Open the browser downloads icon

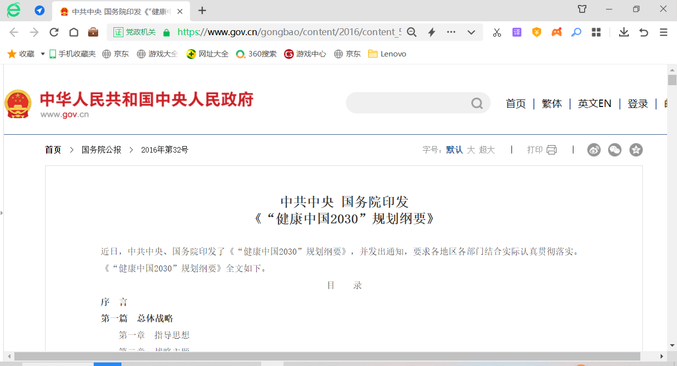click(623, 32)
